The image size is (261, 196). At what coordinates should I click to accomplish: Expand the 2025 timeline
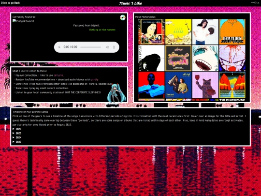17,133
